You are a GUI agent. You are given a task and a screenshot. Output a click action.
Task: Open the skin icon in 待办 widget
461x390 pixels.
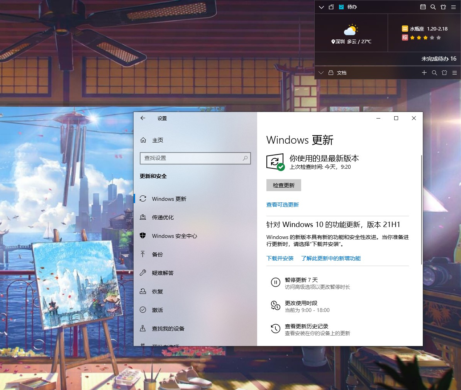click(443, 7)
